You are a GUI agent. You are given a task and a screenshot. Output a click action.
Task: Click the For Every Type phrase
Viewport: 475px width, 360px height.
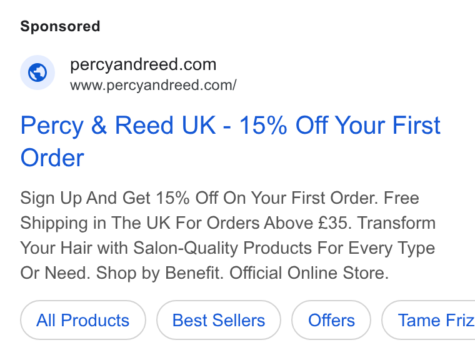376,248
